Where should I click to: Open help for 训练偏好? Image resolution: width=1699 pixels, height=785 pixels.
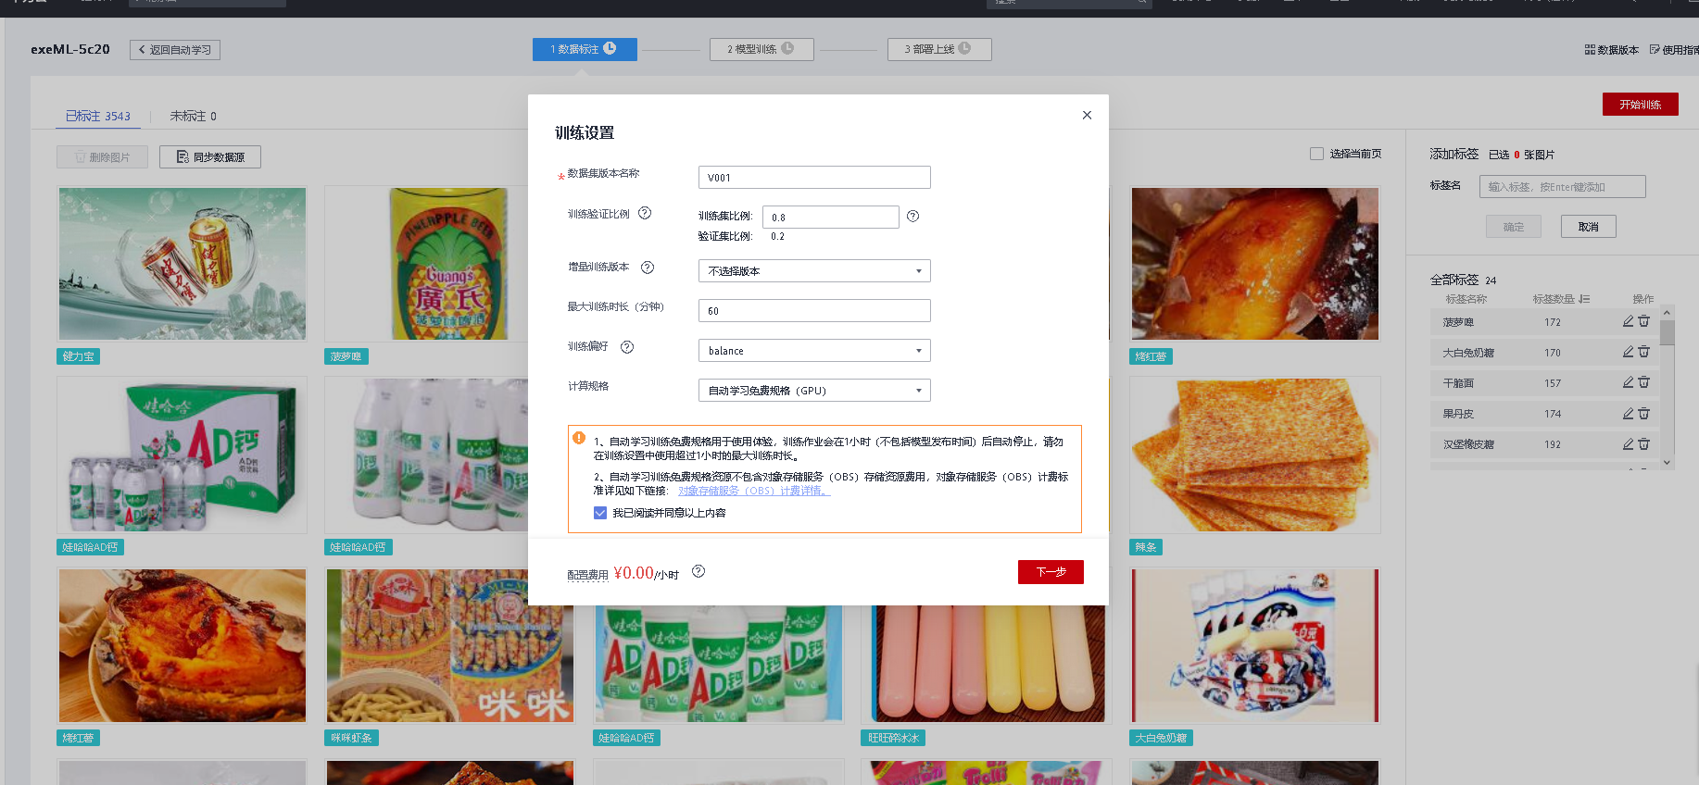pyautogui.click(x=627, y=347)
